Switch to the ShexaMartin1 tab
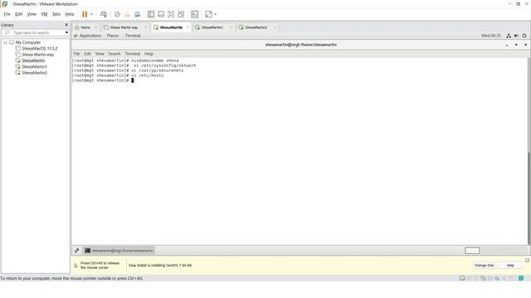This screenshot has height=298, width=531. pyautogui.click(x=212, y=27)
